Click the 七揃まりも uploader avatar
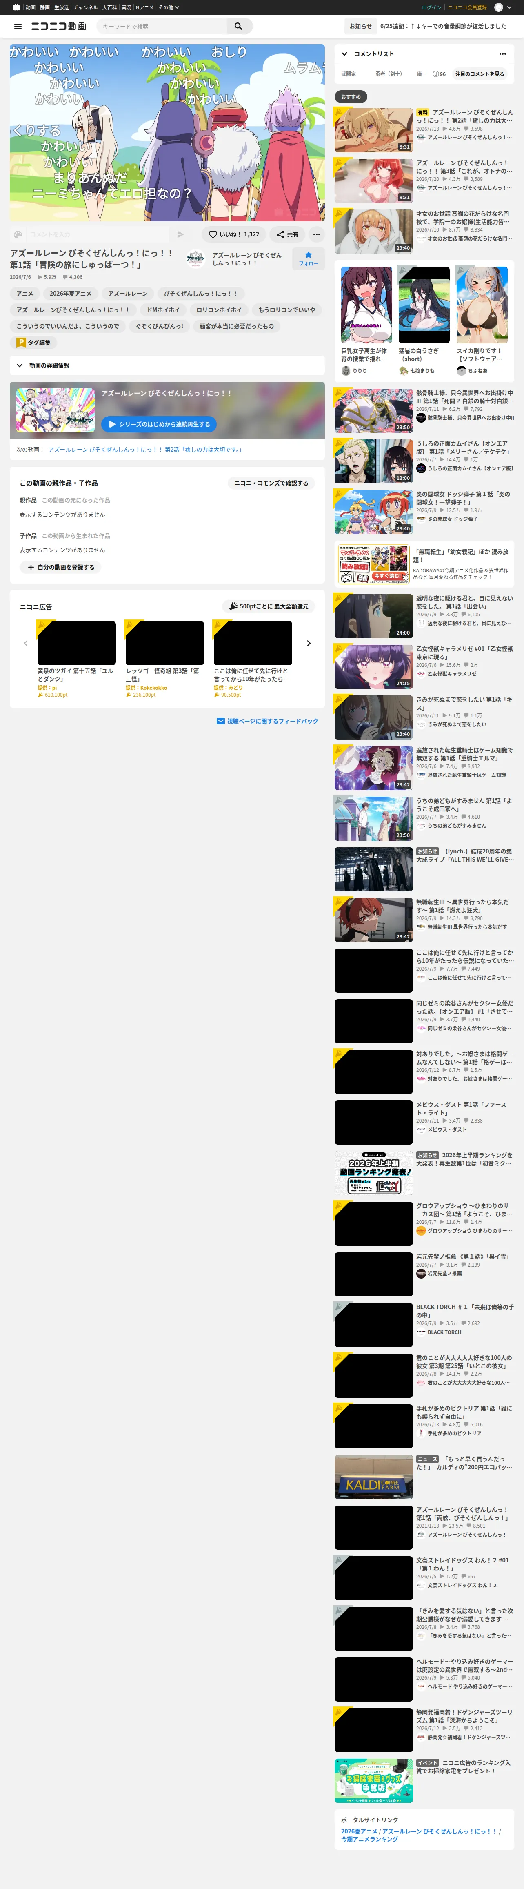 404,371
